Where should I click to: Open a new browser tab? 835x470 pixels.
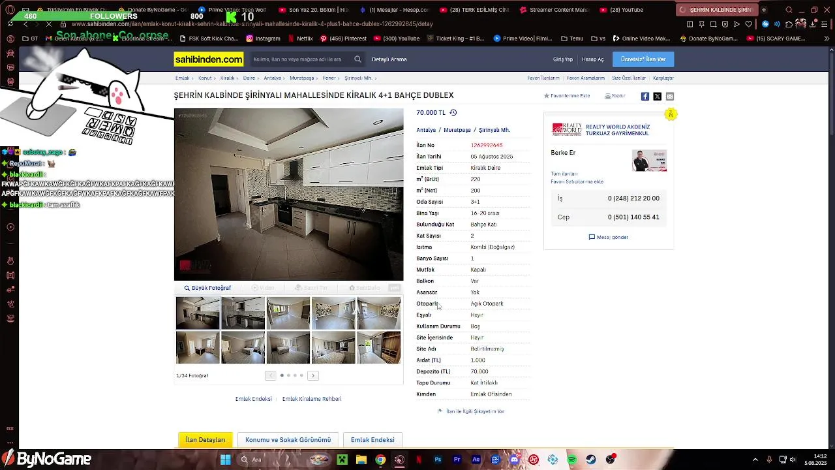coord(763,10)
